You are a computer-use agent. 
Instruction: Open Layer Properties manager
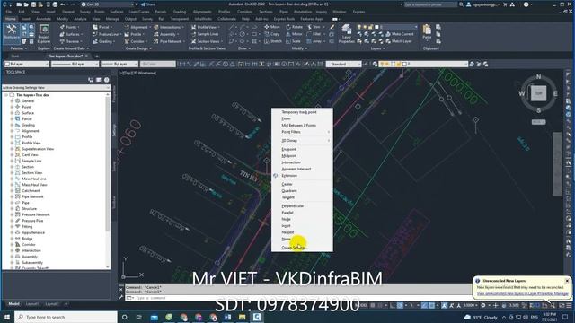click(x=346, y=34)
